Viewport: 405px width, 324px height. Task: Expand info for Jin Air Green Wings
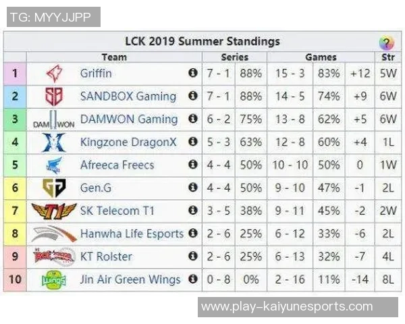tap(192, 279)
